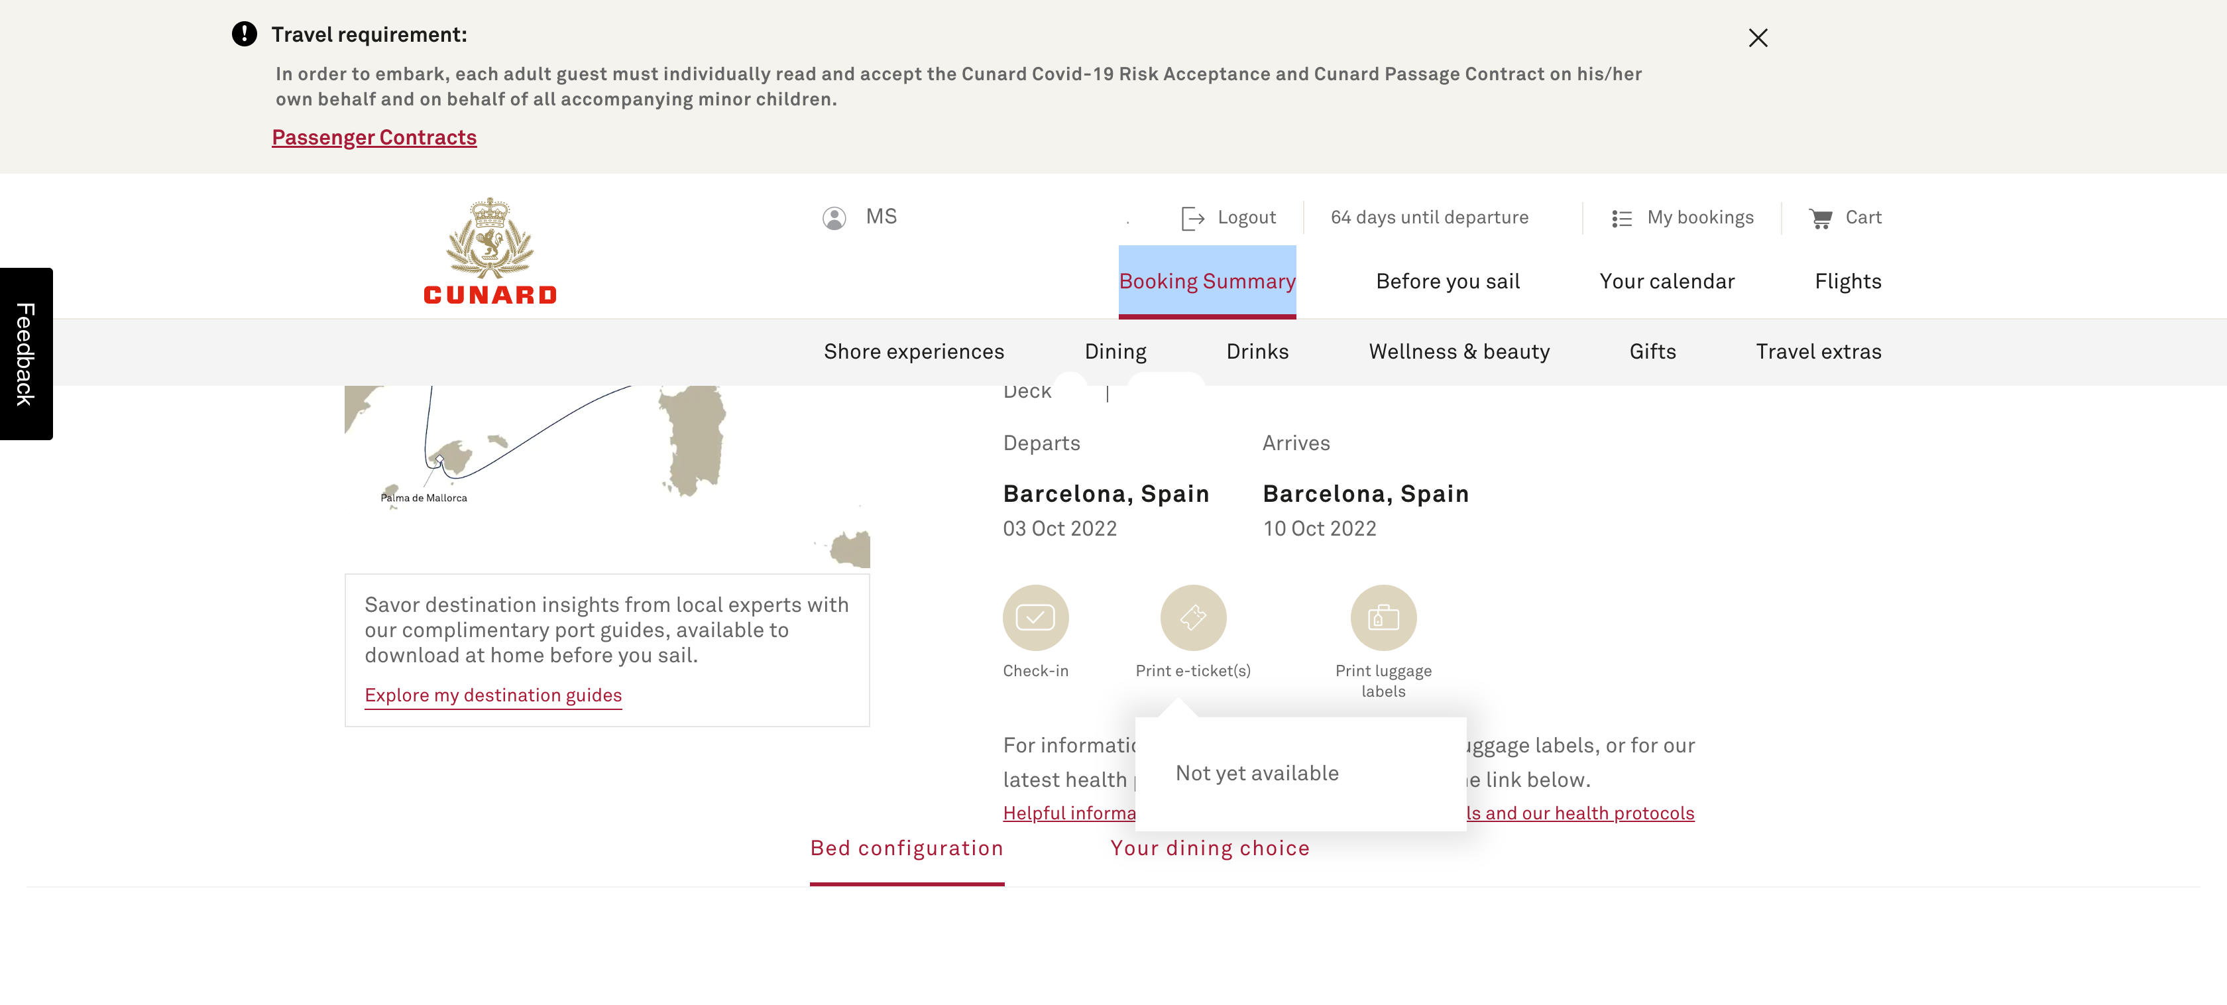The image size is (2227, 1005).
Task: Open Shore experiences menu
Action: pos(913,352)
